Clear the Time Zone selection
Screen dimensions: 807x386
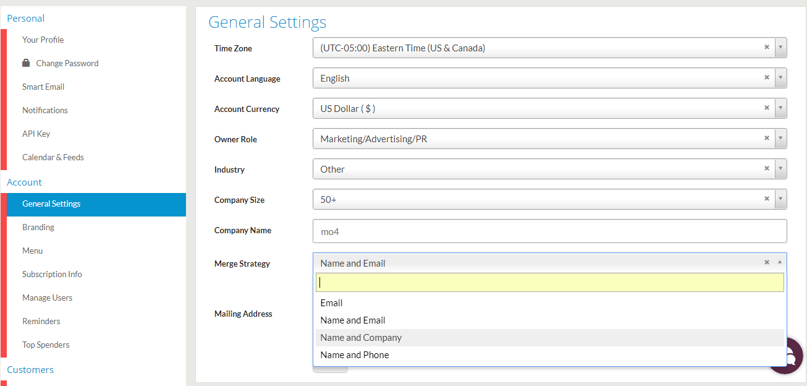[x=767, y=47]
